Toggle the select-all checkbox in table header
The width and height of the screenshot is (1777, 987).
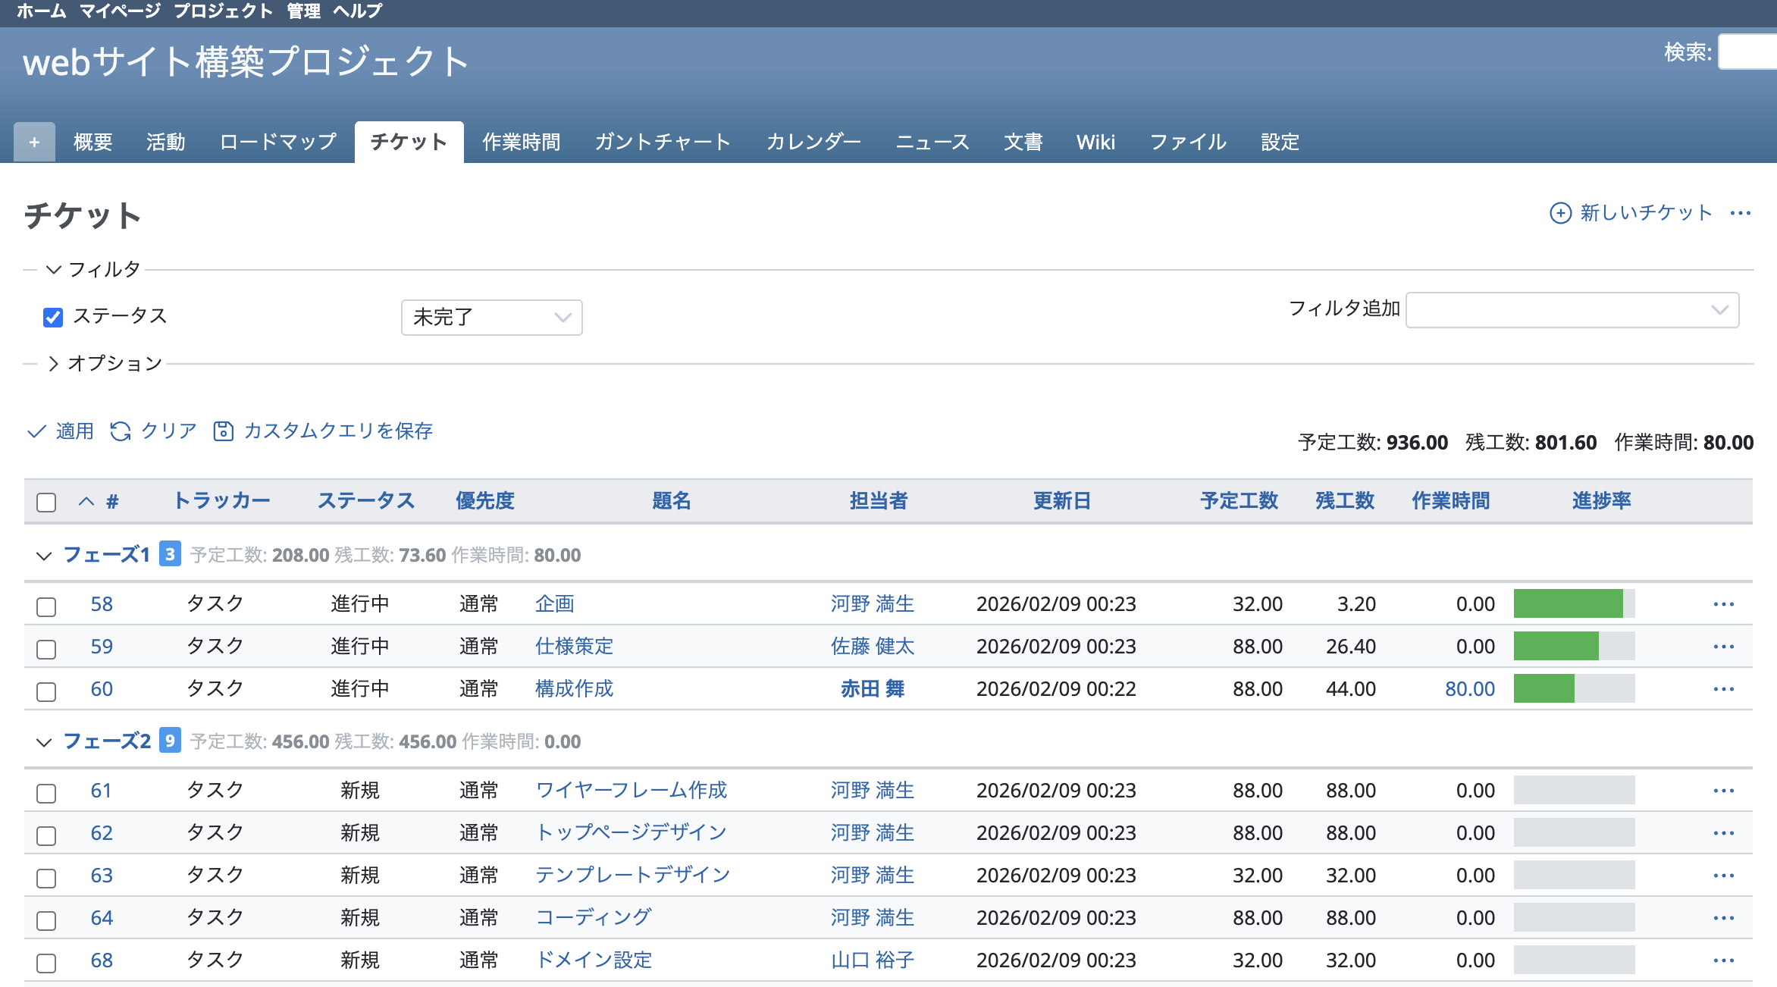[x=46, y=502]
